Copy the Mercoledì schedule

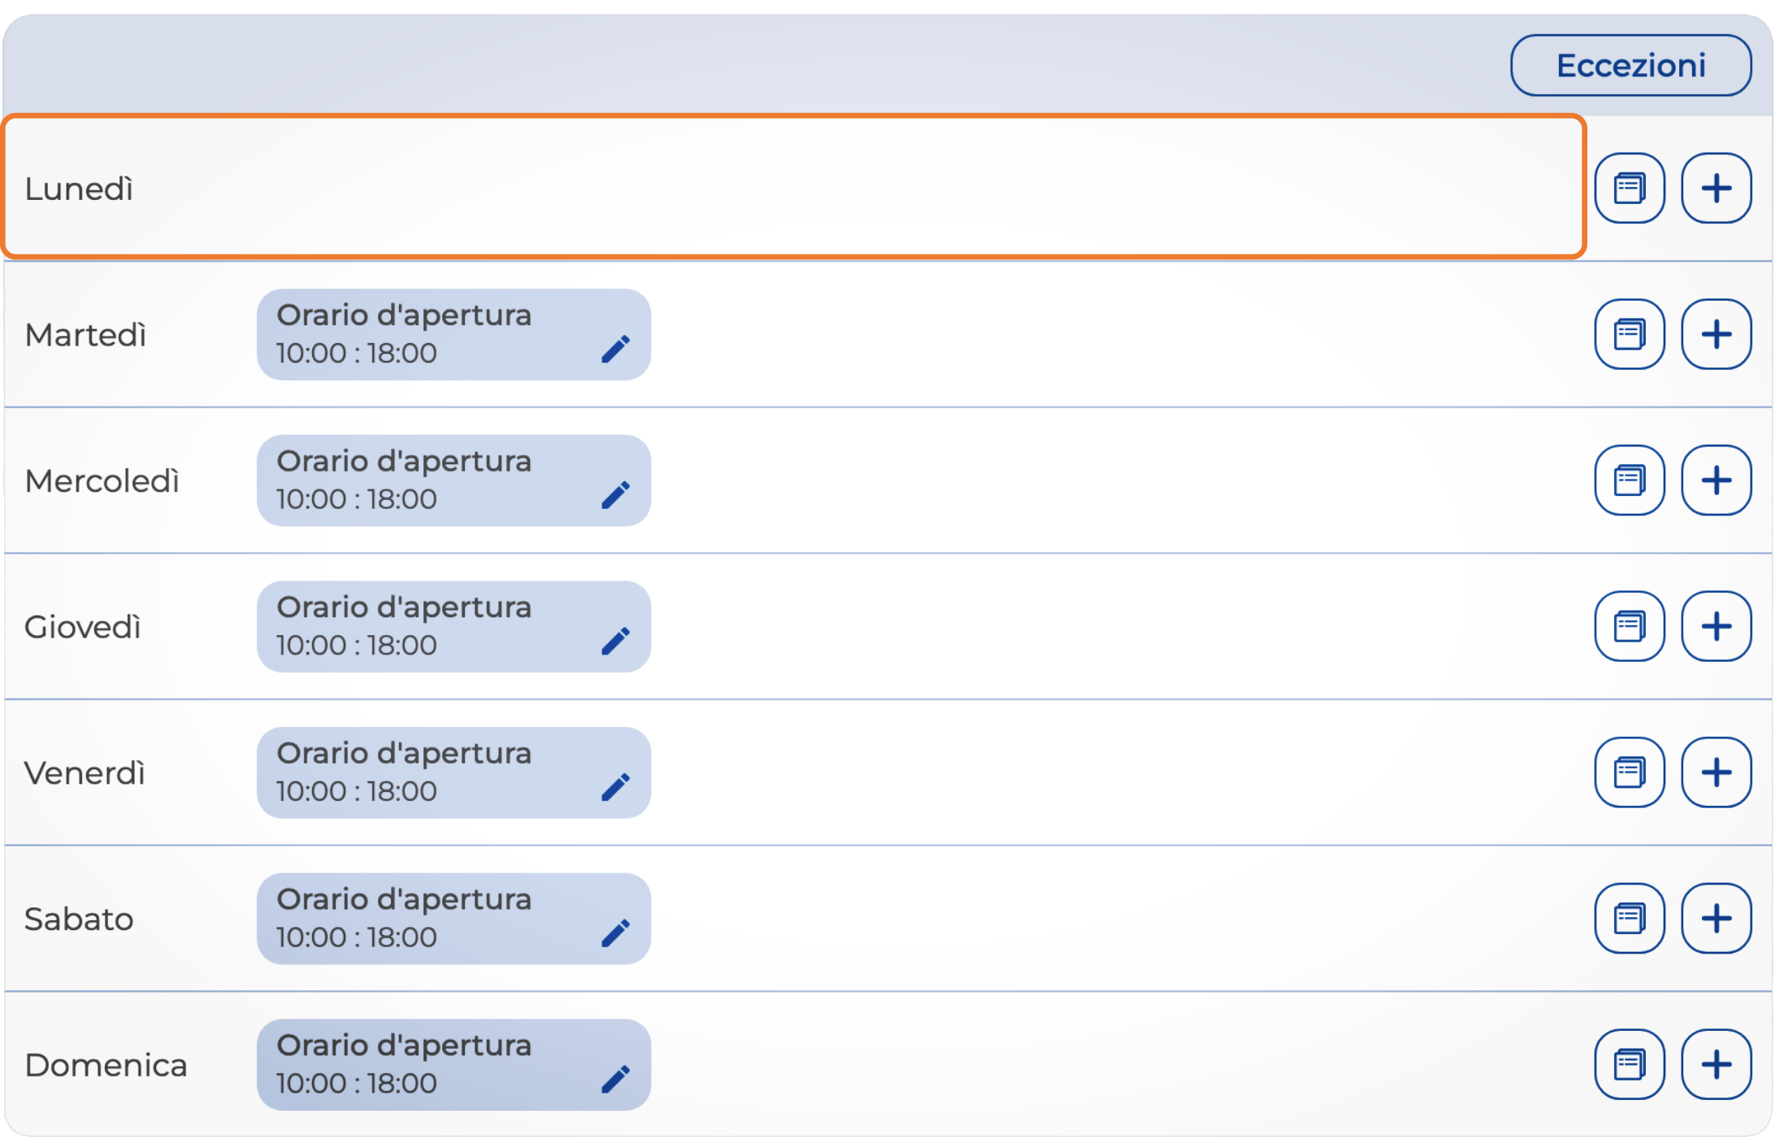coord(1629,480)
